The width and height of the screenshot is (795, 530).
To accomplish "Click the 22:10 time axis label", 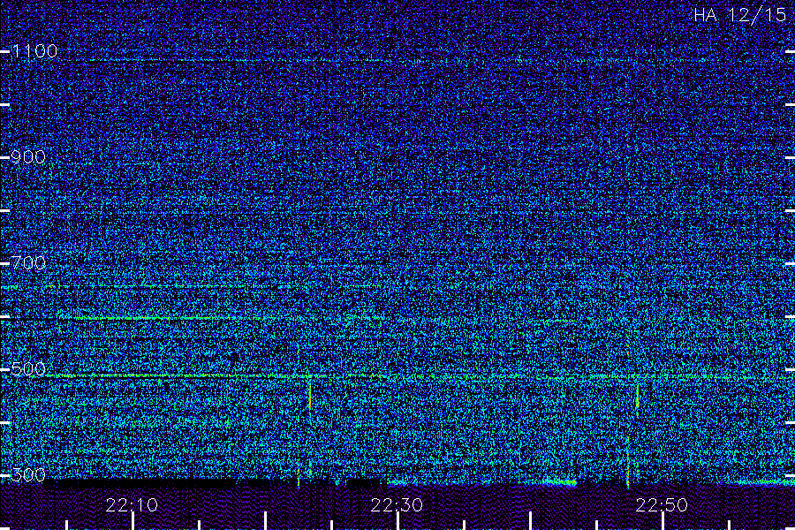I will pos(132,505).
